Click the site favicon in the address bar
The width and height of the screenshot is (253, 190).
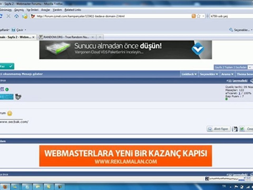pos(33,16)
